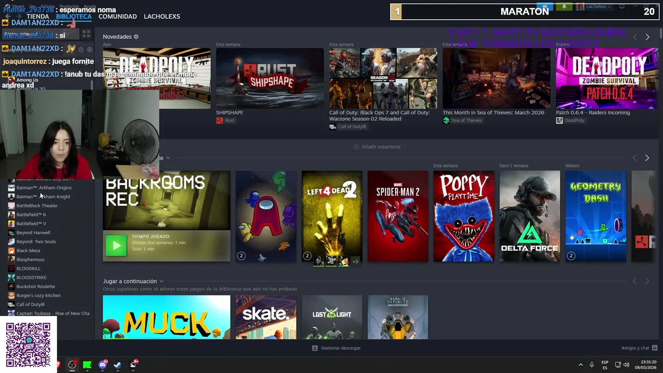Click the Steam icon in the taskbar

118,365
